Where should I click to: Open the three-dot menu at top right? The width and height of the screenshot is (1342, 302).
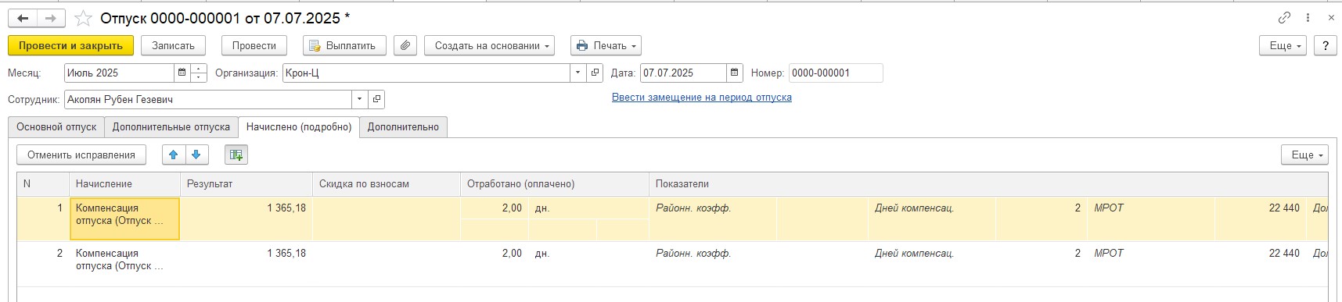click(x=1308, y=17)
